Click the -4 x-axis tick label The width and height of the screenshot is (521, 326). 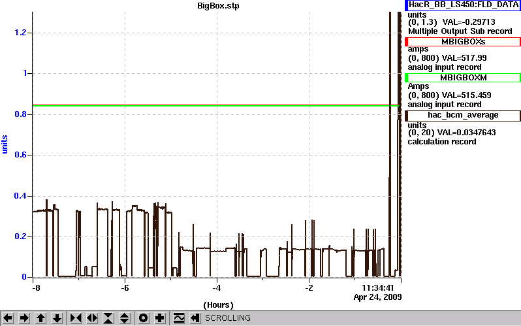[x=216, y=287]
